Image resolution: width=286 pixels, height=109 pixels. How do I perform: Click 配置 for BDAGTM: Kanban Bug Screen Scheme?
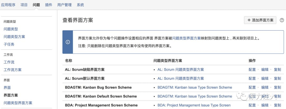point(252,87)
